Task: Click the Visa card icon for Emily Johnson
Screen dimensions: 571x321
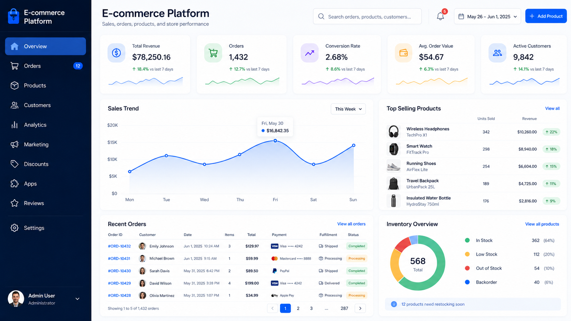Action: pos(275,246)
